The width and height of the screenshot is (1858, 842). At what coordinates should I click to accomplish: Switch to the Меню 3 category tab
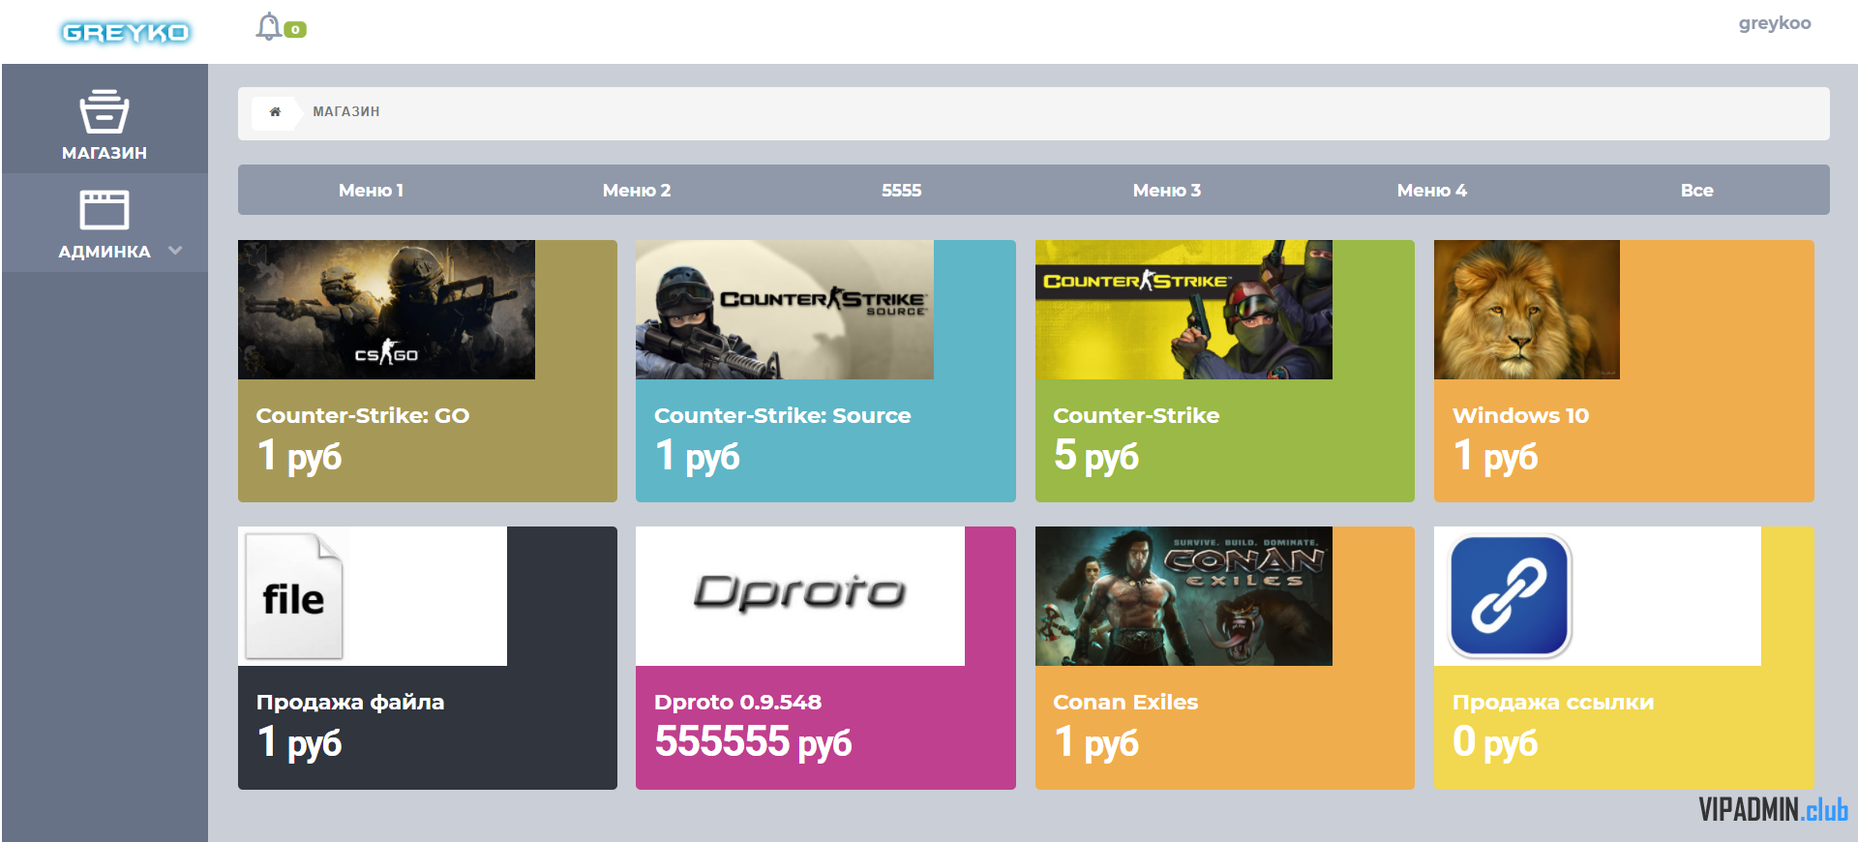point(1166,191)
